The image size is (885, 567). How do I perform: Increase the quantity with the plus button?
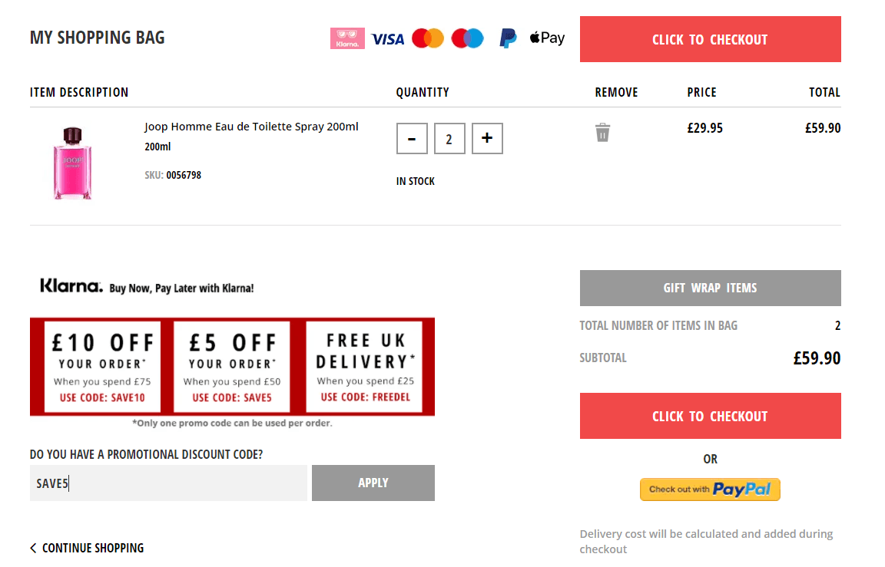(x=487, y=138)
